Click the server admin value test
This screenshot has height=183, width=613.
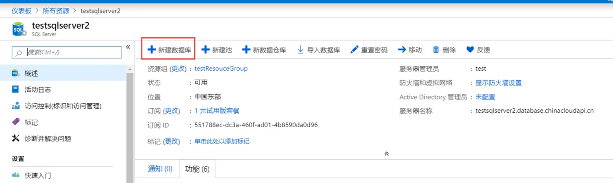[481, 69]
